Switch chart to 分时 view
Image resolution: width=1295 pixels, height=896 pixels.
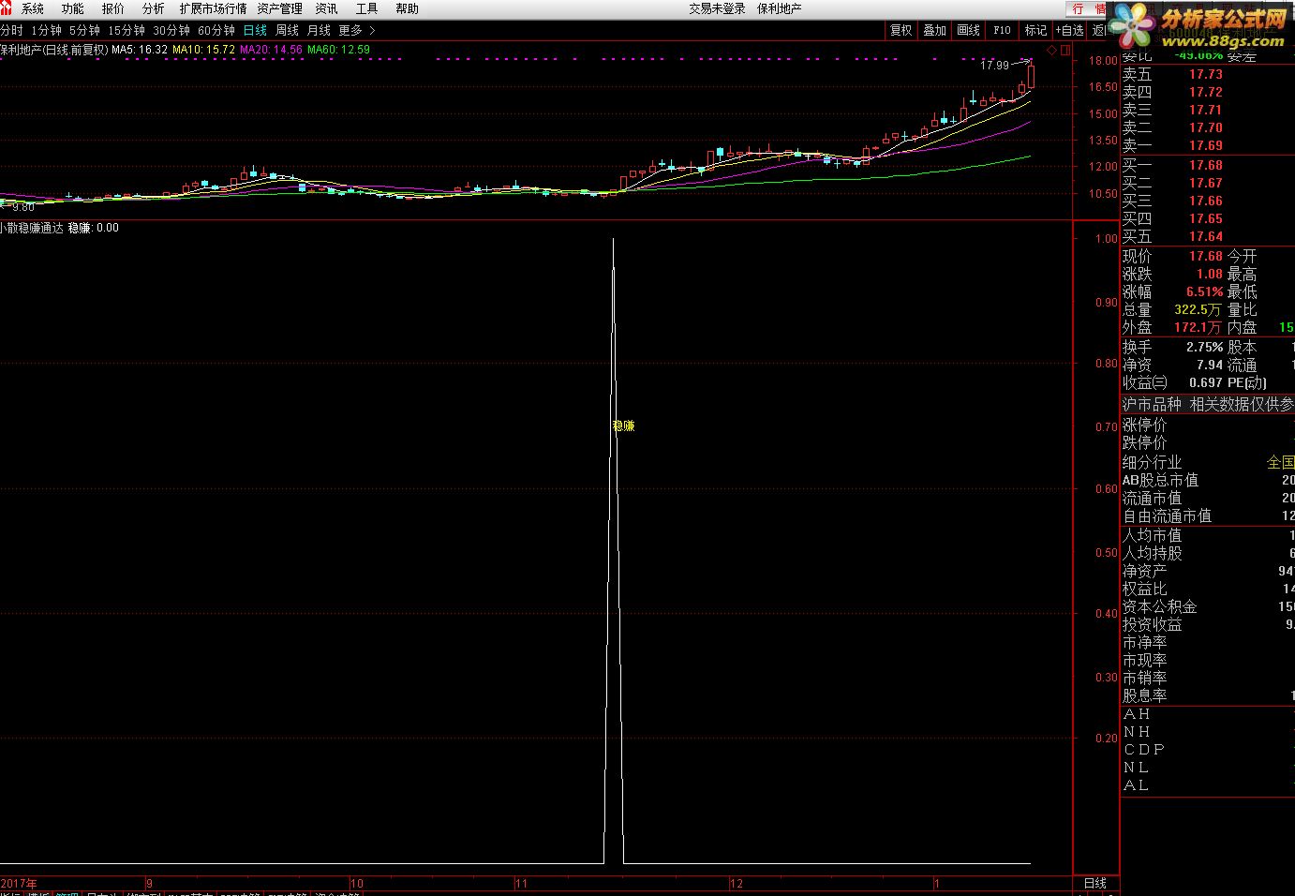pos(11,30)
